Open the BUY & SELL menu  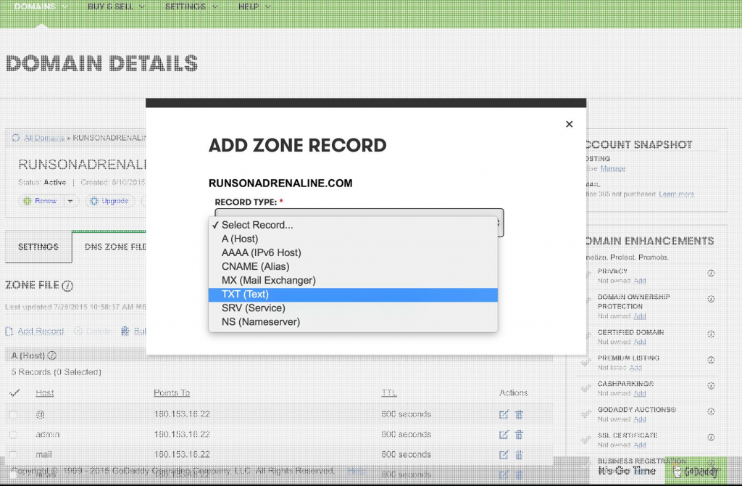coord(116,7)
